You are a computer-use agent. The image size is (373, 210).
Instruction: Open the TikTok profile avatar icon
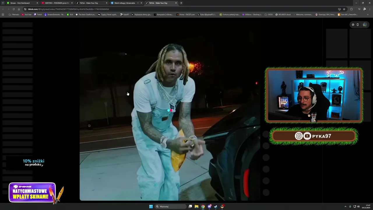[x=365, y=24]
